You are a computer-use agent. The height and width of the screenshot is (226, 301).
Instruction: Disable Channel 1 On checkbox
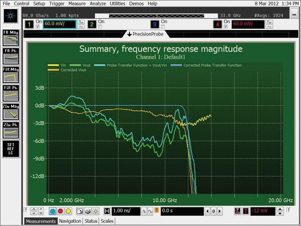coord(37,26)
